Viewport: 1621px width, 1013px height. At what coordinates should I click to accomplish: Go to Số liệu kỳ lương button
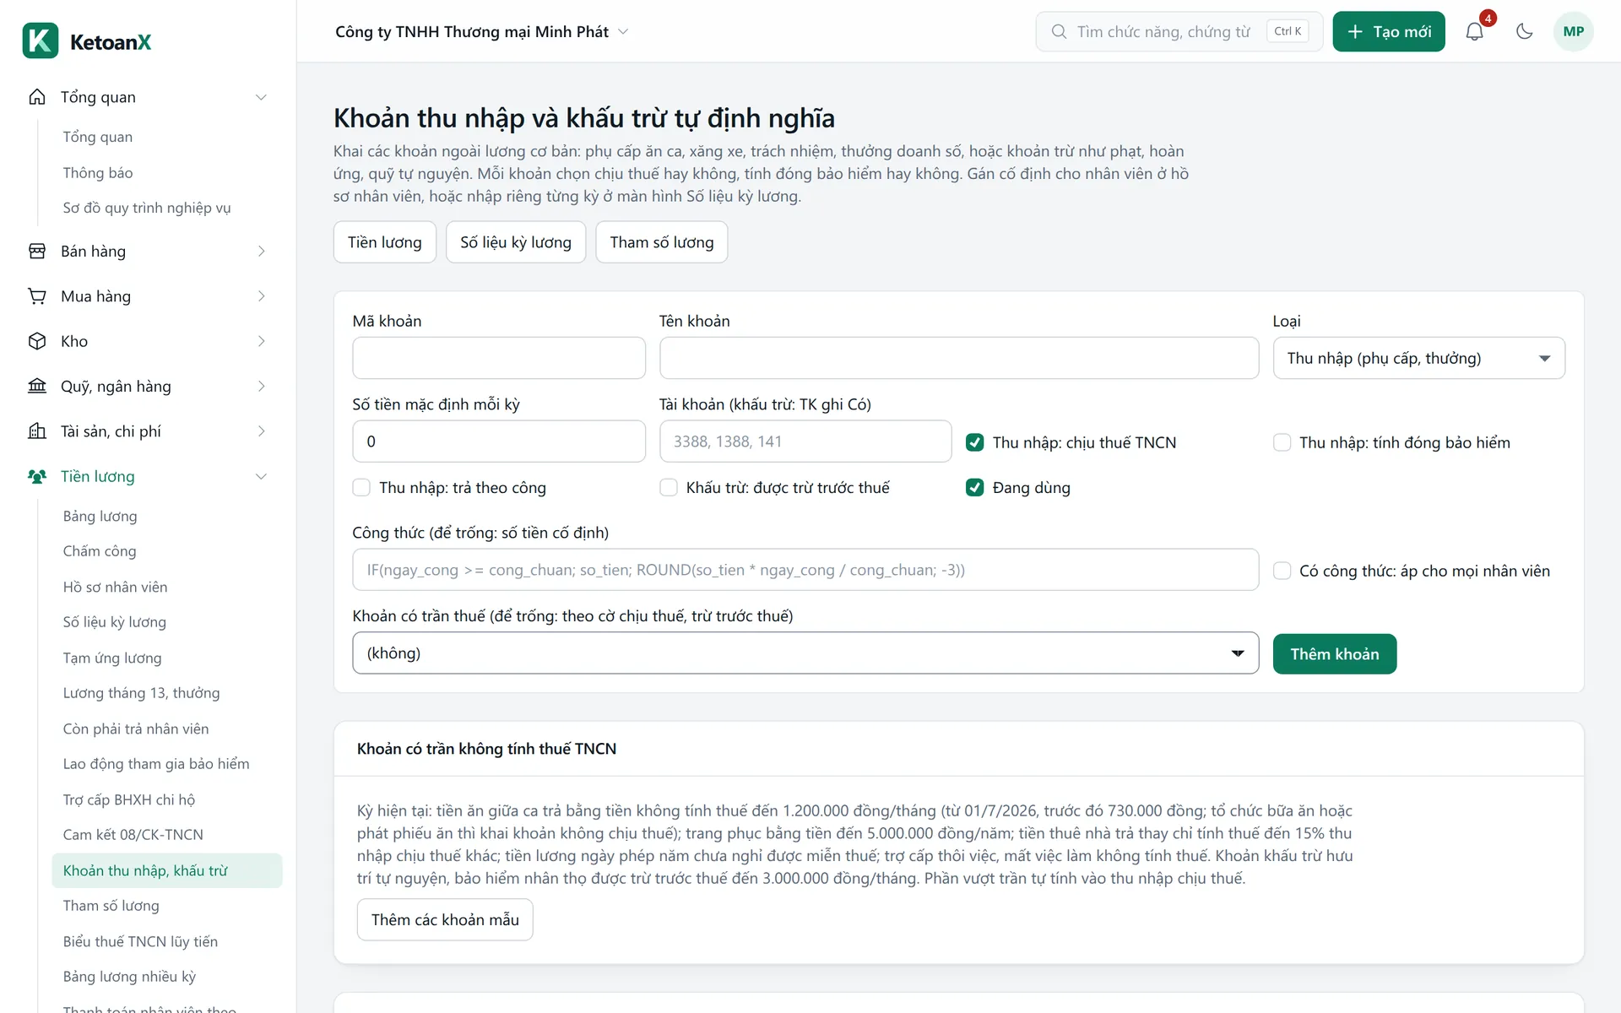[516, 242]
